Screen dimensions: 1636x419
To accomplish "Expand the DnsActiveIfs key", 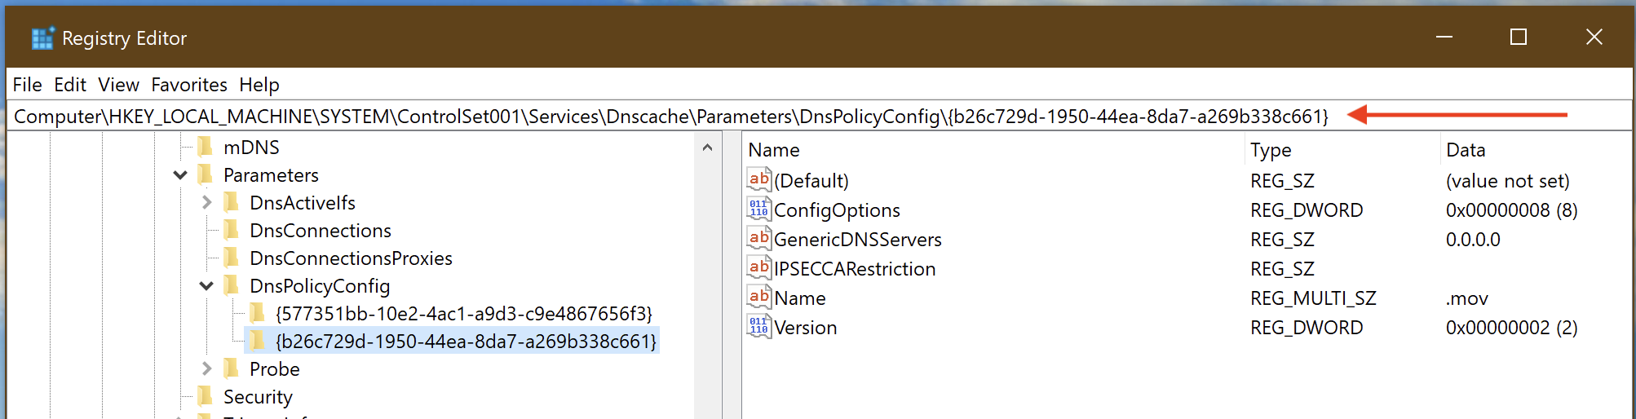I will coord(206,203).
